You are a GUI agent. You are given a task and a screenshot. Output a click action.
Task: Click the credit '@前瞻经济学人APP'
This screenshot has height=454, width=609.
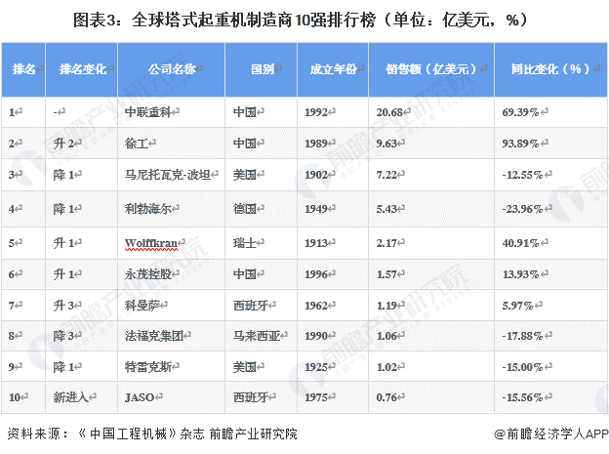pos(551,433)
